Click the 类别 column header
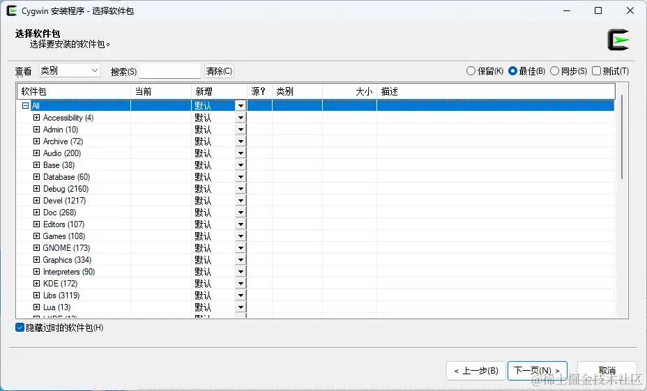 (297, 91)
